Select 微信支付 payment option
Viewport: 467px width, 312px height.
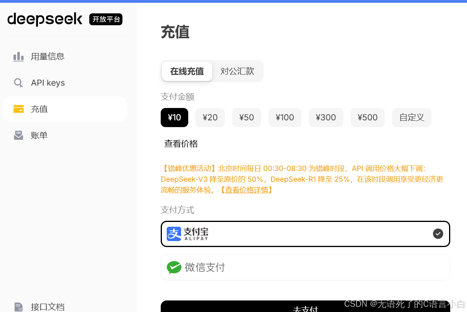pyautogui.click(x=305, y=267)
